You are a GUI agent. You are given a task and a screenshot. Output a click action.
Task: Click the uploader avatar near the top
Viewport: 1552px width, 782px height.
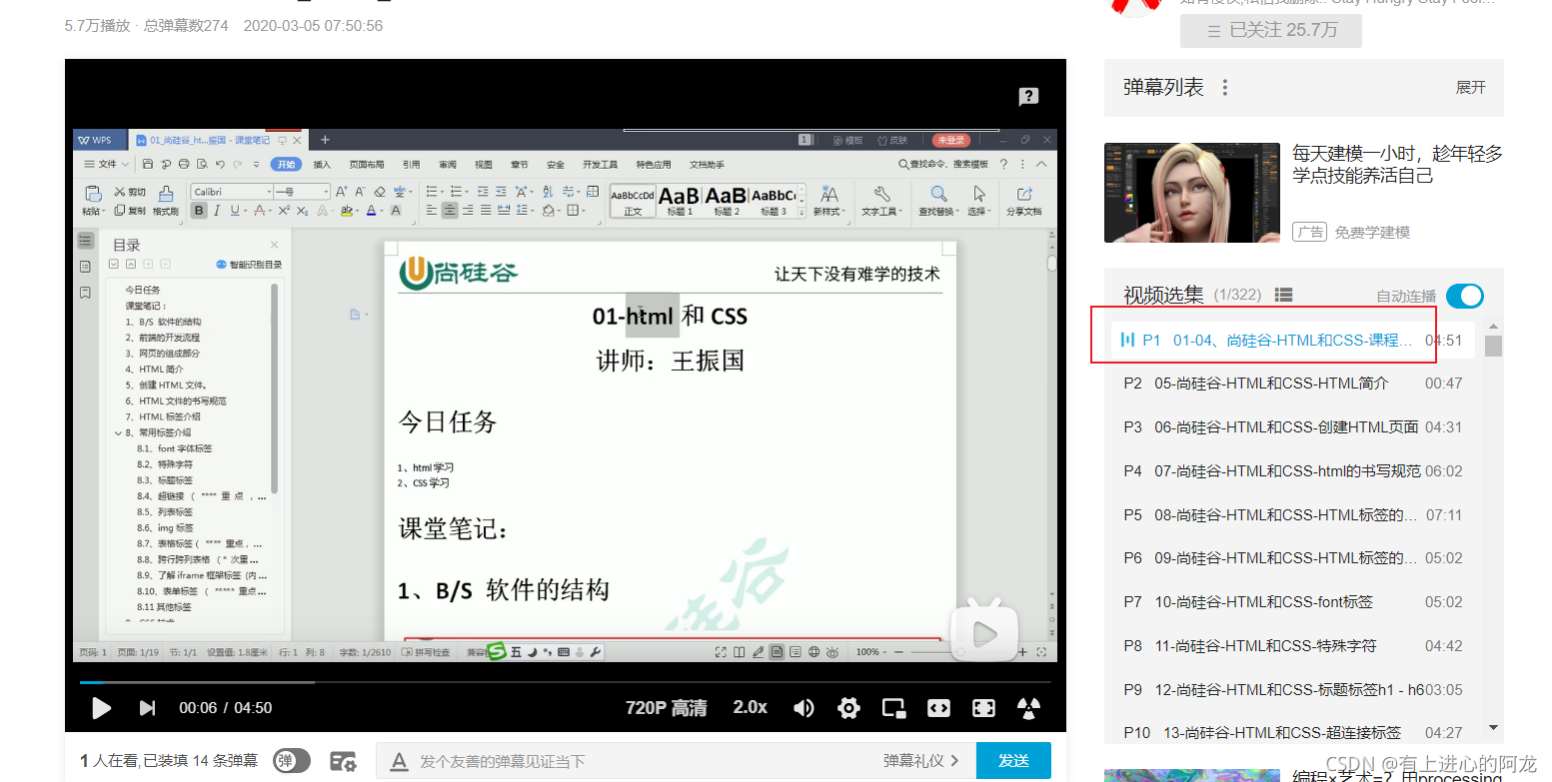click(1135, 8)
